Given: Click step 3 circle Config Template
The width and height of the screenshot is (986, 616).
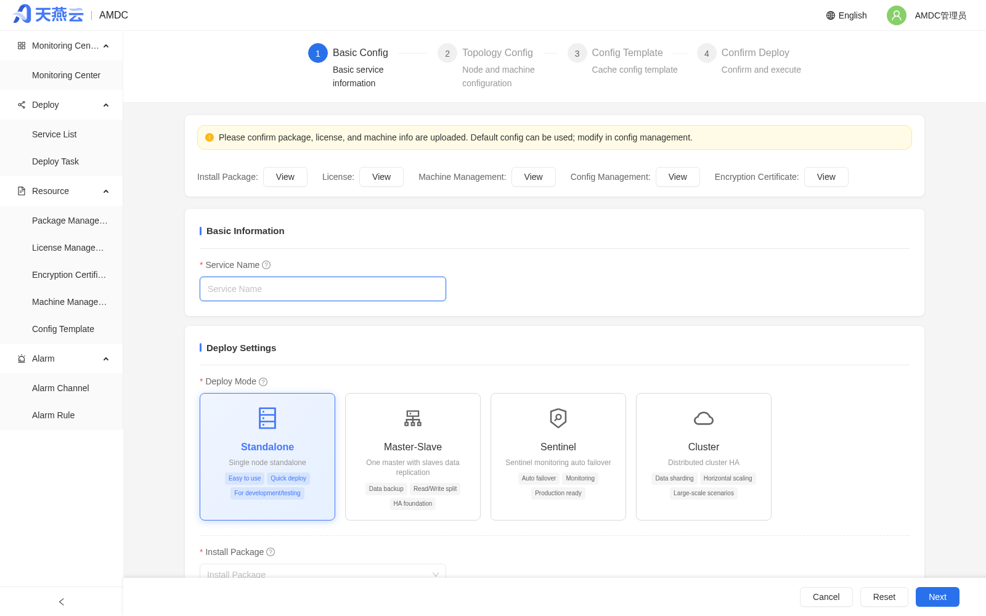Looking at the screenshot, I should [577, 53].
